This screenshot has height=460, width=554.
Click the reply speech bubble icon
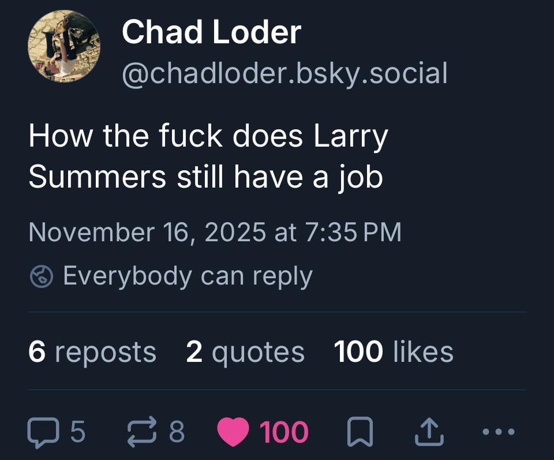(43, 432)
